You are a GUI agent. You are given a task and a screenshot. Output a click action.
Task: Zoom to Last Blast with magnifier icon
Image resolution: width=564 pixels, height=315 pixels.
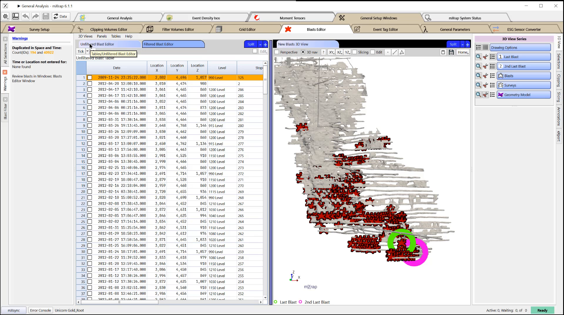point(479,57)
